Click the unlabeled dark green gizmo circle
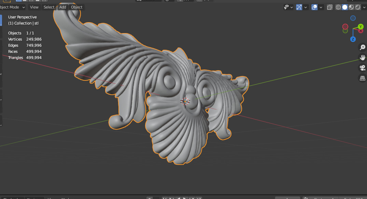 (345, 31)
